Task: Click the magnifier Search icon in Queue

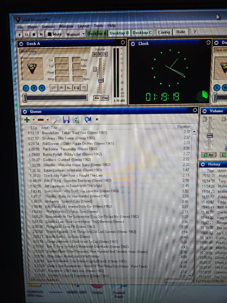Action: [x=57, y=120]
